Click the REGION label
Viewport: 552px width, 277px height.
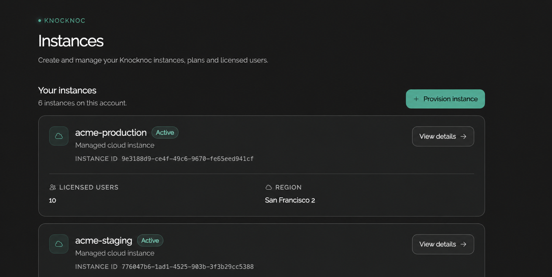click(288, 187)
